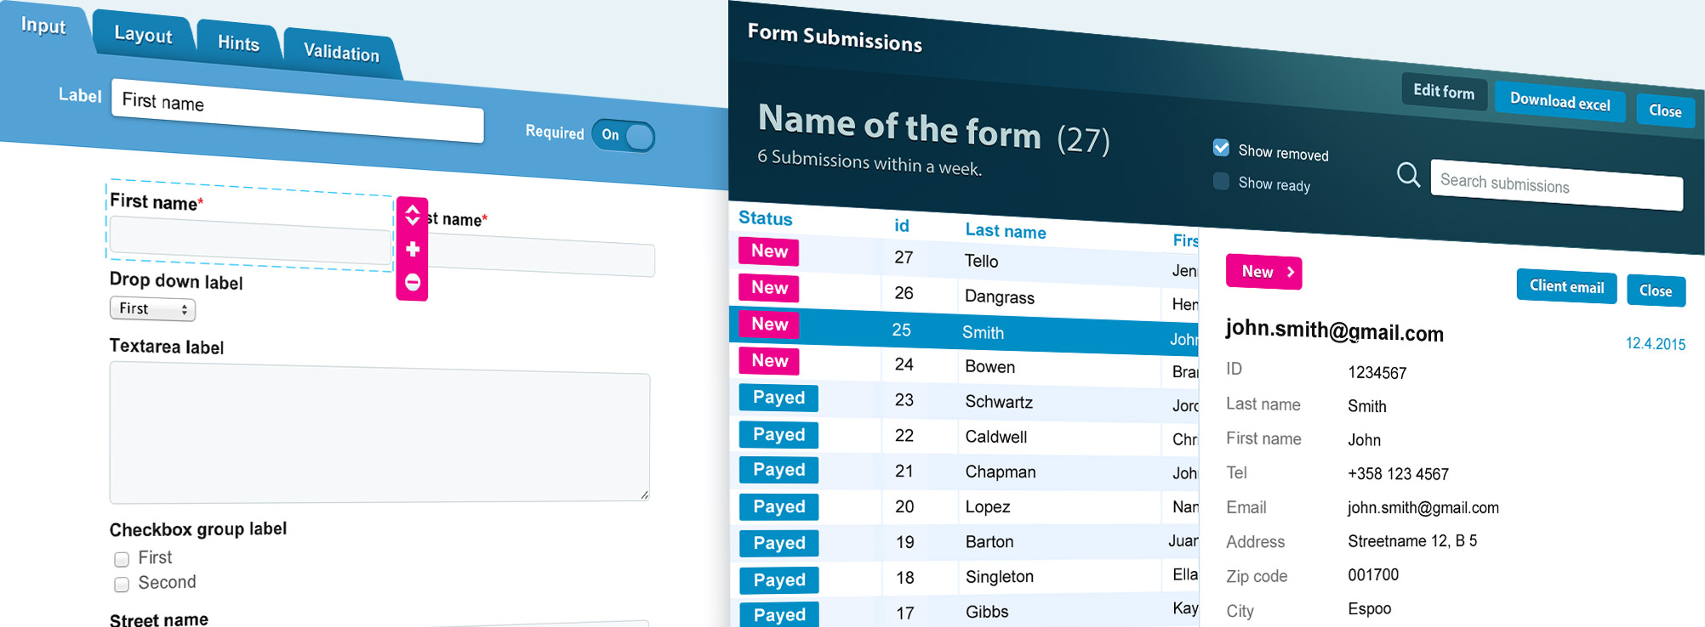Click the Payed status badge for id 23
Viewport: 1705px width, 627px height.
pos(778,398)
